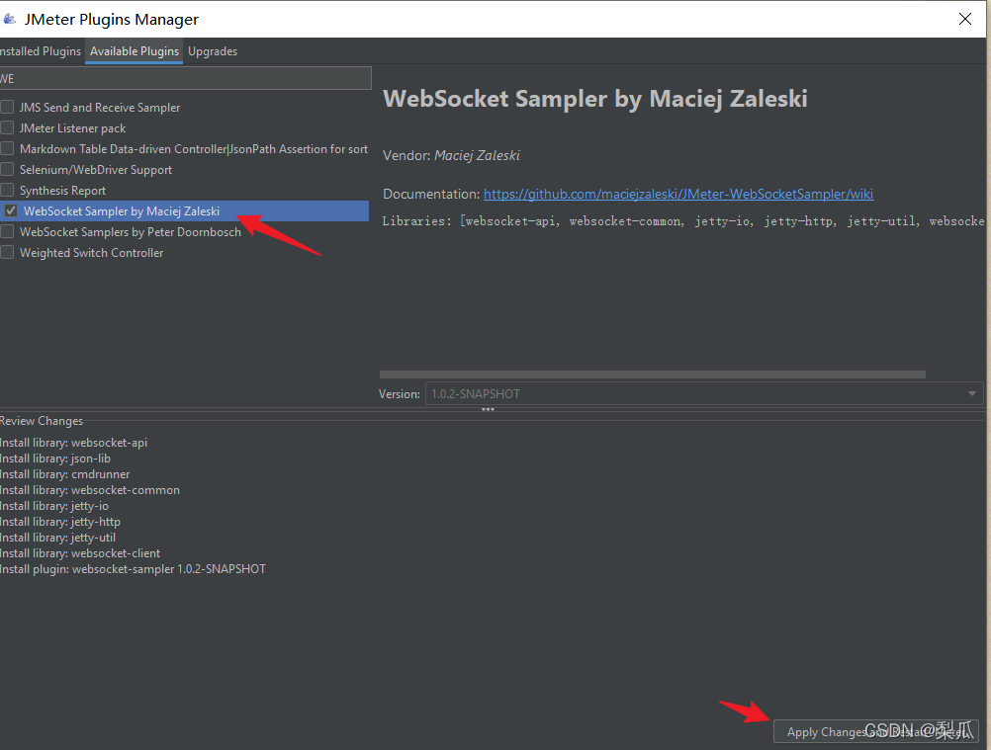Uncheck WebSocket Sampler by Maciej Zaleski
This screenshot has width=991, height=750.
[x=11, y=210]
